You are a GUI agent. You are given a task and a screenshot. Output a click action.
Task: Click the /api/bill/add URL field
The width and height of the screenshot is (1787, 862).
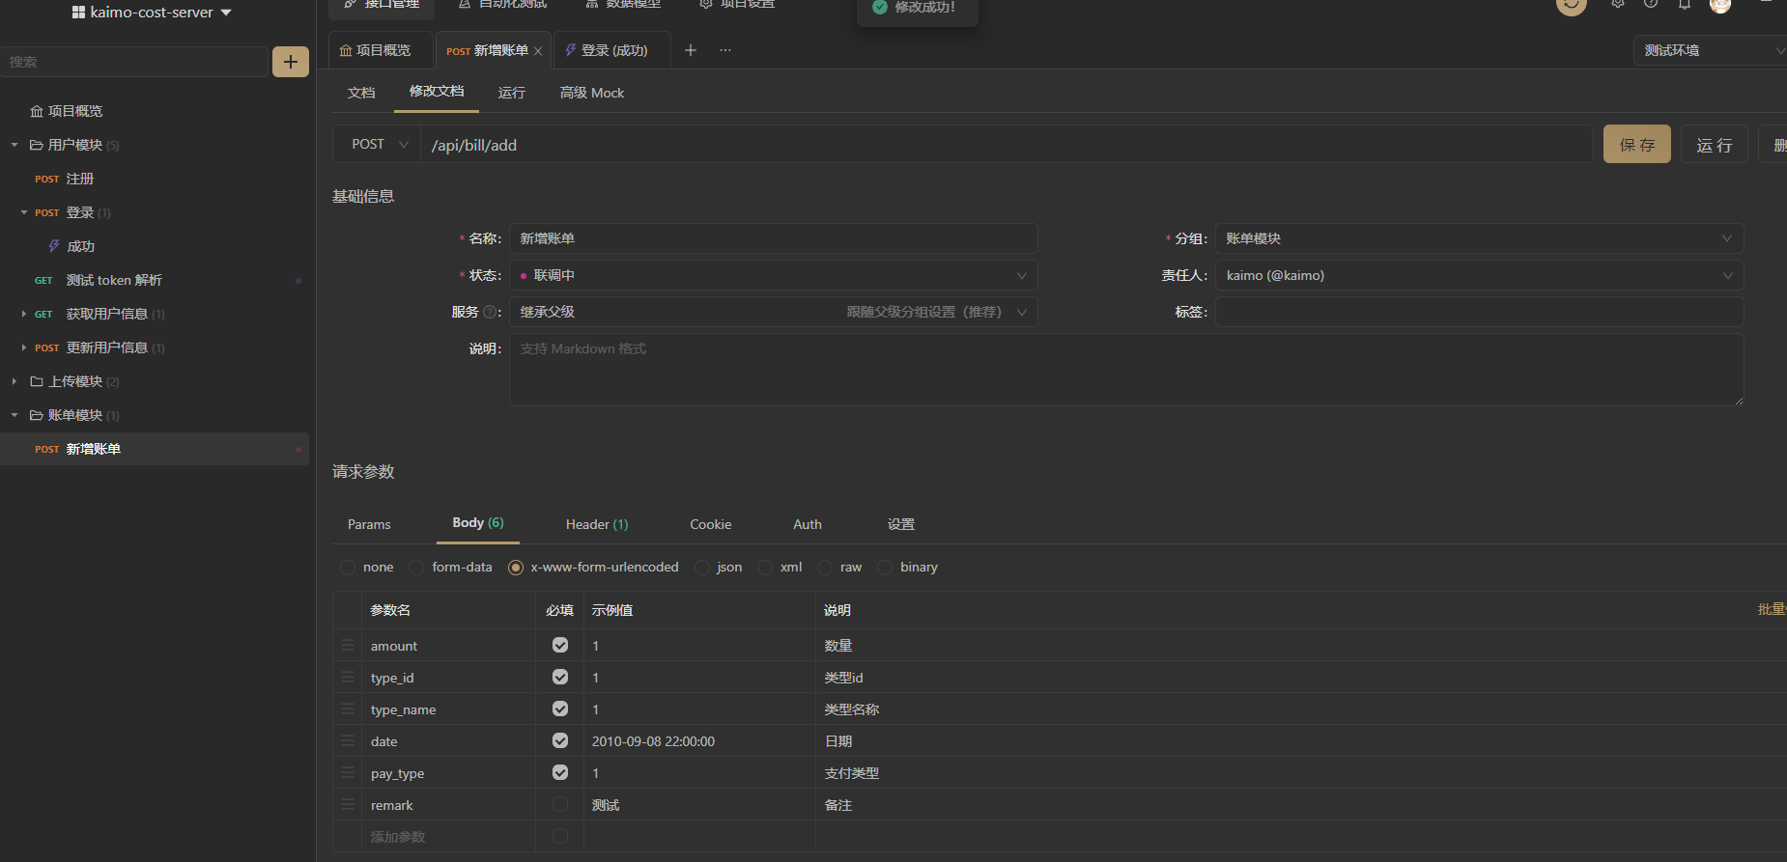(x=1007, y=144)
